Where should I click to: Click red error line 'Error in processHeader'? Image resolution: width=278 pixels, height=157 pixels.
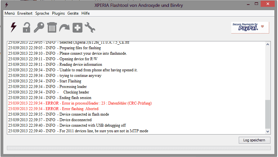tap(80, 103)
